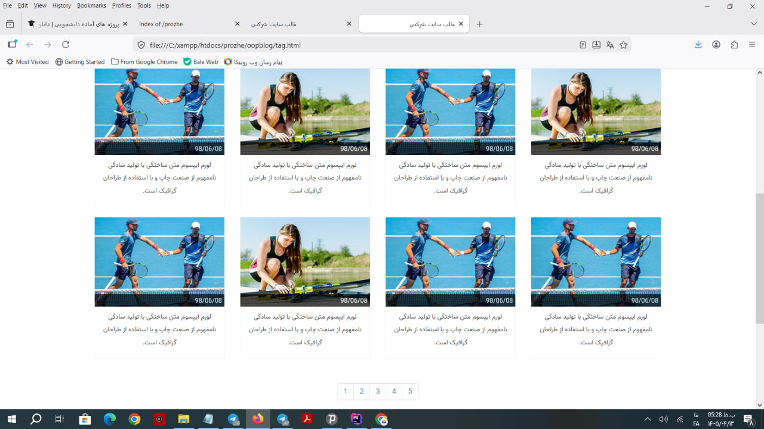This screenshot has height=429, width=764.
Task: Open the Translate page icon
Action: pyautogui.click(x=610, y=45)
